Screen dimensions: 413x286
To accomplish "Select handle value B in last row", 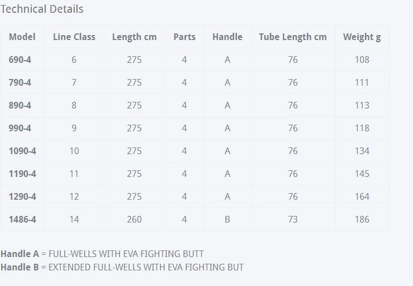I will point(227,219).
